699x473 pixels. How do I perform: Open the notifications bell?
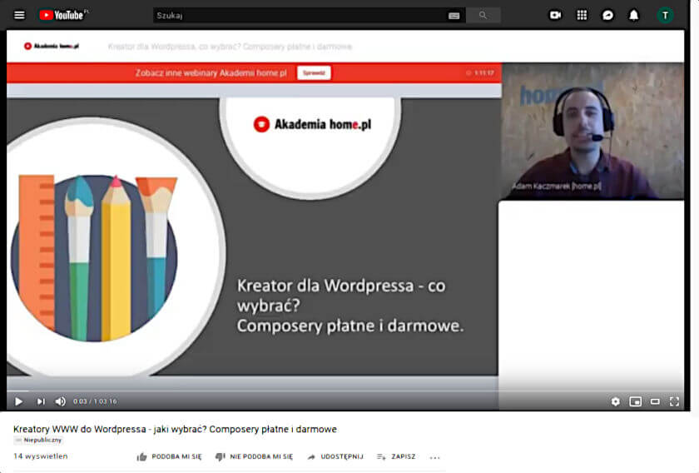point(633,15)
